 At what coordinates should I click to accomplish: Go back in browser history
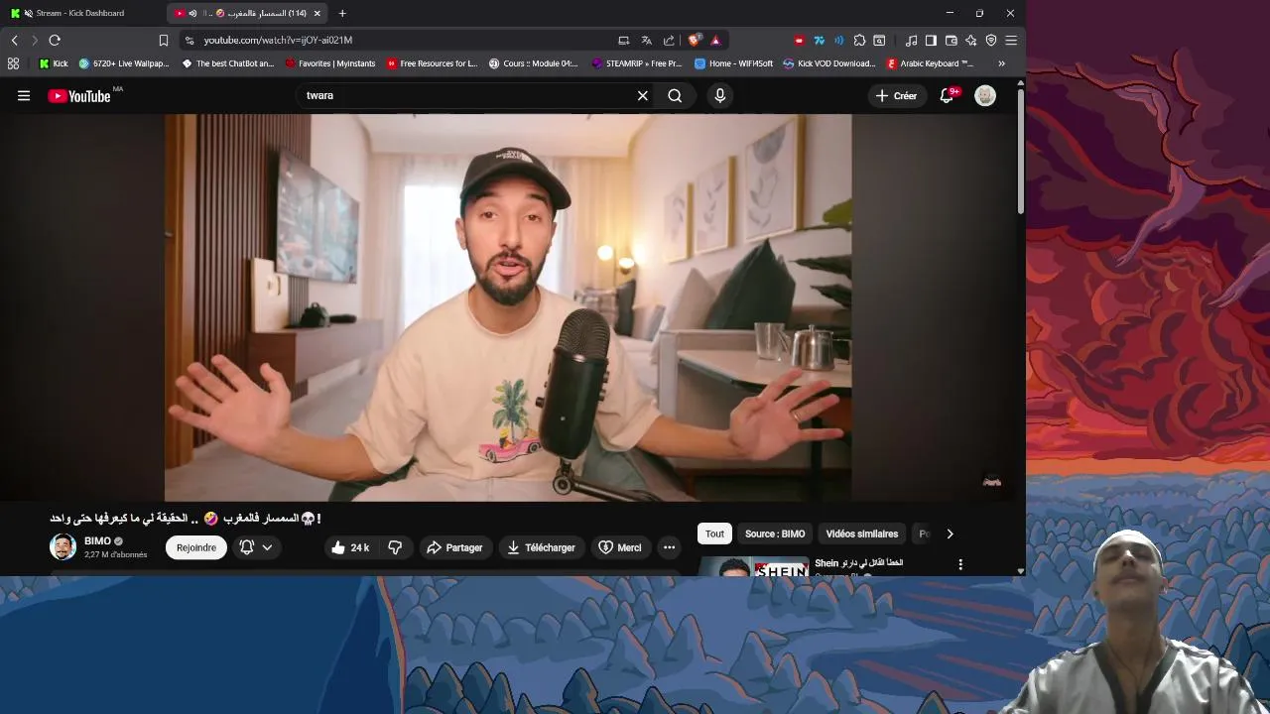tap(14, 40)
